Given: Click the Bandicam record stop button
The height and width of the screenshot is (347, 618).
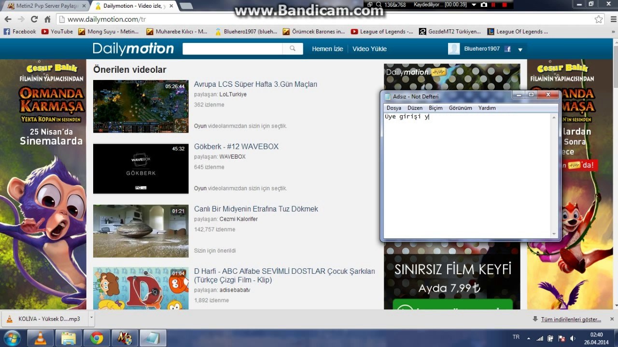Looking at the screenshot, I should click(505, 4).
